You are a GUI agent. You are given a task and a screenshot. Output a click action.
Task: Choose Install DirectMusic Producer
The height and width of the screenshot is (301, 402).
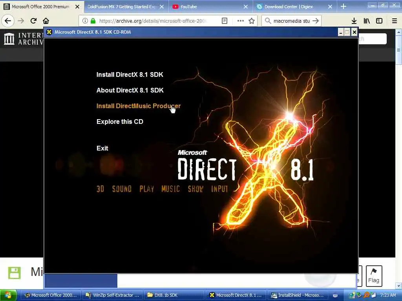pyautogui.click(x=139, y=106)
